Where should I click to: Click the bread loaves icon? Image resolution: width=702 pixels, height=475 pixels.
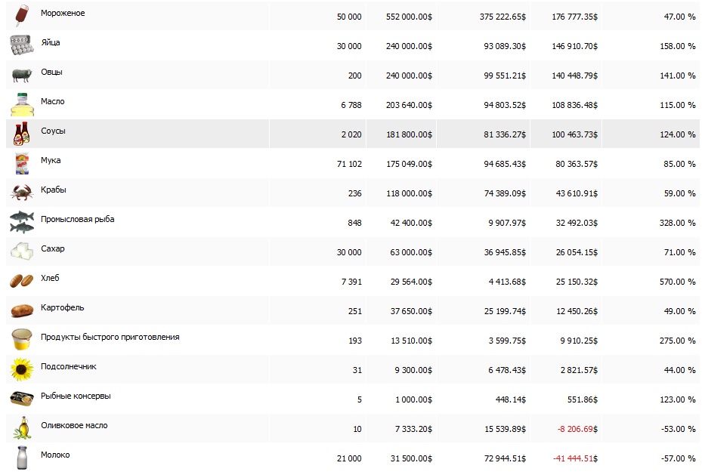click(22, 281)
